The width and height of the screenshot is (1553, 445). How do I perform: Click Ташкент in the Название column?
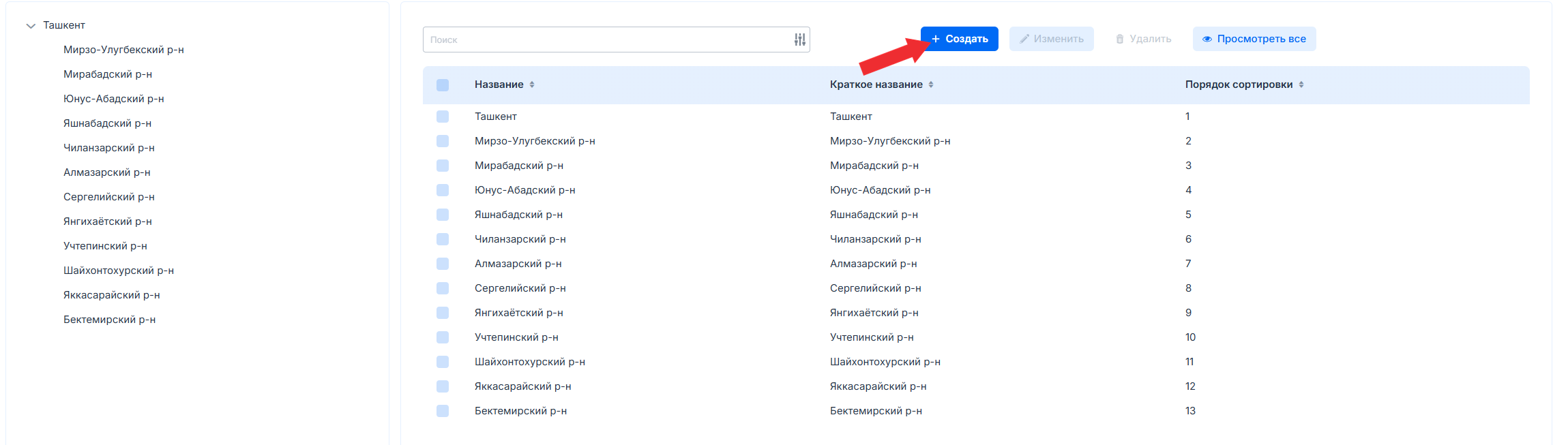pos(496,117)
